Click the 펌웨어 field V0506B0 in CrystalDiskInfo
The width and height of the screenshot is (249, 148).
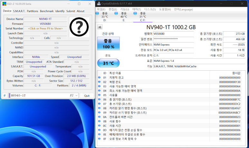click(173, 34)
